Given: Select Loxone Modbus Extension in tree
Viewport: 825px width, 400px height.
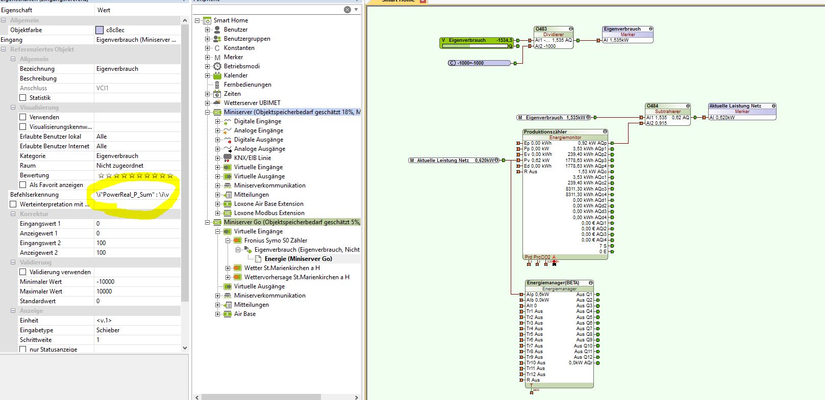Looking at the screenshot, I should click(269, 213).
